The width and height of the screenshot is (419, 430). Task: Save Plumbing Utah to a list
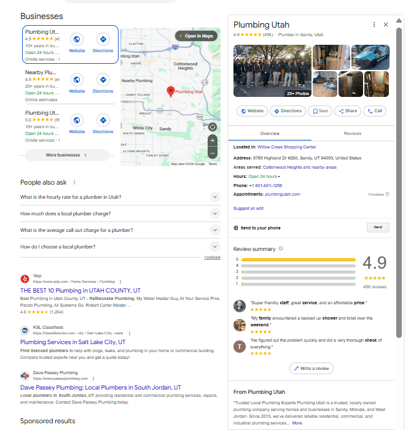320,111
